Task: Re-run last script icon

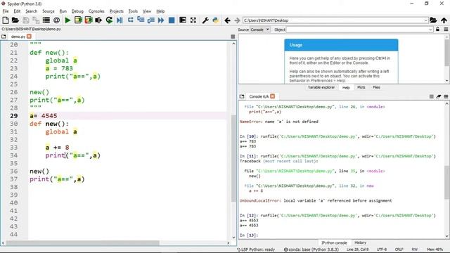Action: pos(109,20)
